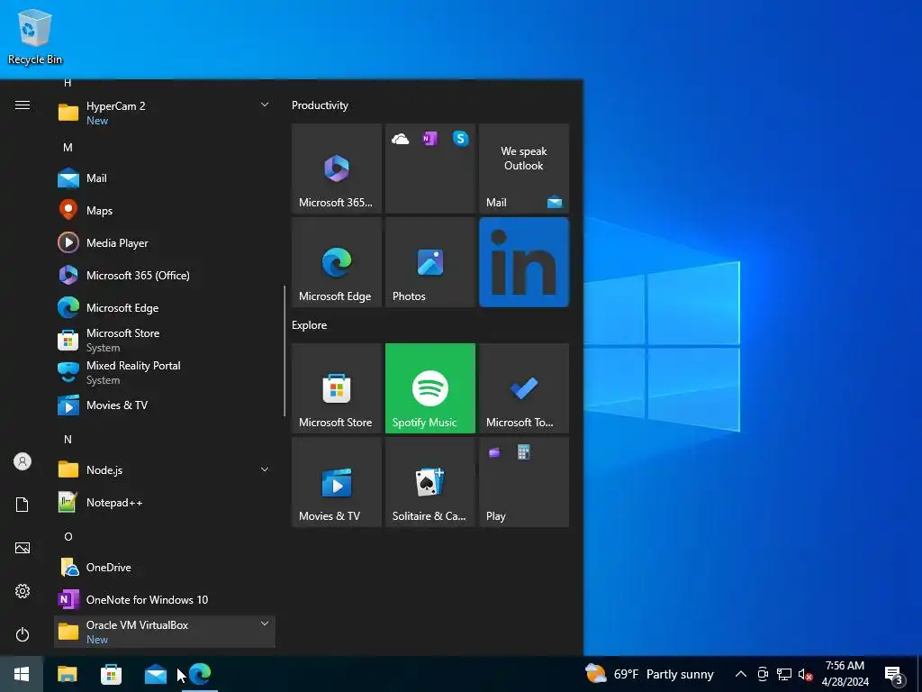Click the Windows Start button
Image resolution: width=922 pixels, height=692 pixels.
(22, 674)
